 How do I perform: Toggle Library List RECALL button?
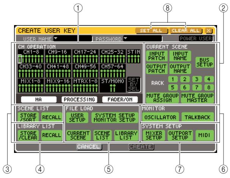pos(52,135)
